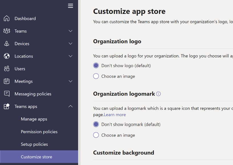This screenshot has width=233, height=165.
Task: Expand the Meetings menu chevron
Action: point(70,81)
